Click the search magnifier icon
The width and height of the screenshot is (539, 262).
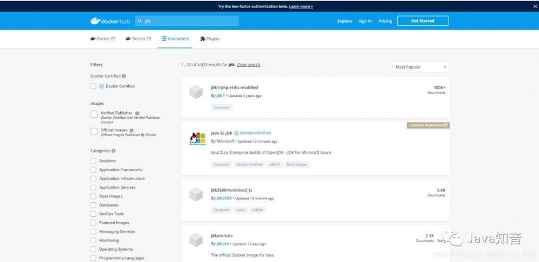pos(140,21)
